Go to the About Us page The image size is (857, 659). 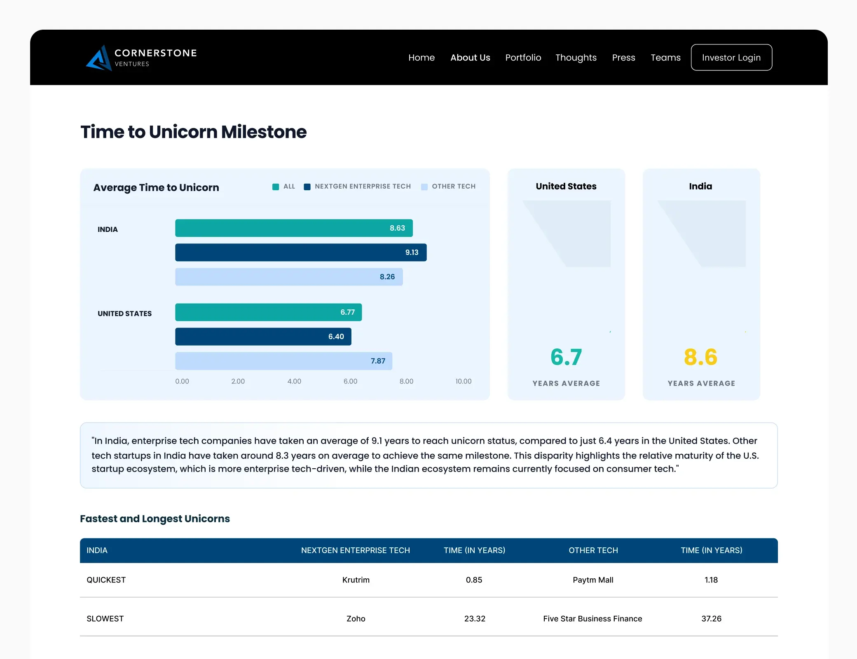coord(470,58)
